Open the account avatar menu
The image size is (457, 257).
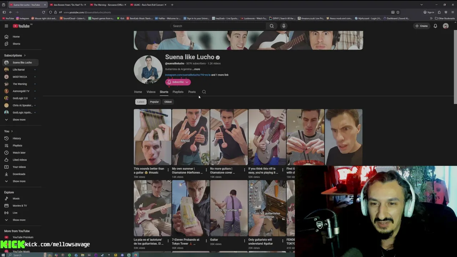[446, 26]
